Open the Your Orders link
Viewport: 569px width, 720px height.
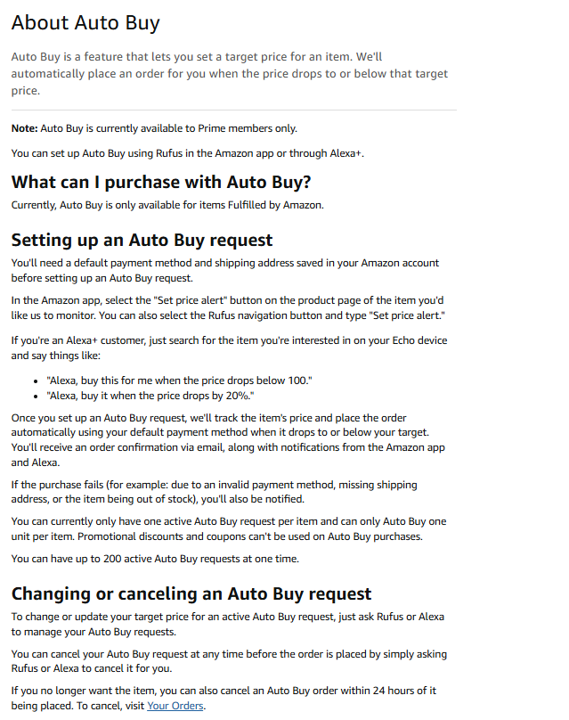point(175,706)
